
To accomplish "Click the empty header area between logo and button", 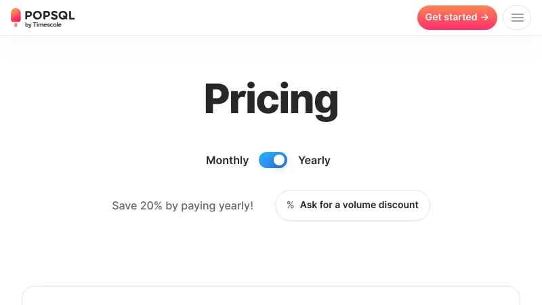I will [244, 18].
